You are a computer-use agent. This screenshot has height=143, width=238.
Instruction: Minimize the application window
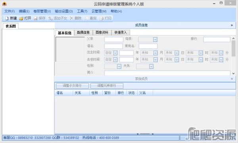(x=214, y=3)
